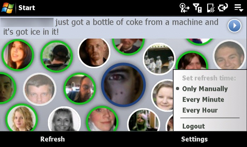Select avatar of people in white suits

159,59
